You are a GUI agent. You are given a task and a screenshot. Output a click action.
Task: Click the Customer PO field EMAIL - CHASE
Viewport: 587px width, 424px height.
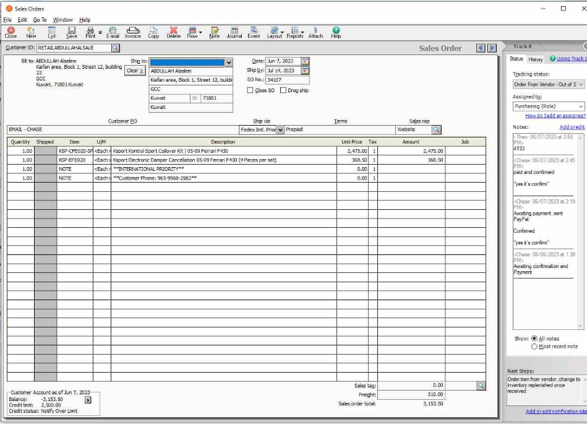(x=122, y=129)
